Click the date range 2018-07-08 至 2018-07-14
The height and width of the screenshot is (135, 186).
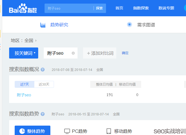[72, 70]
